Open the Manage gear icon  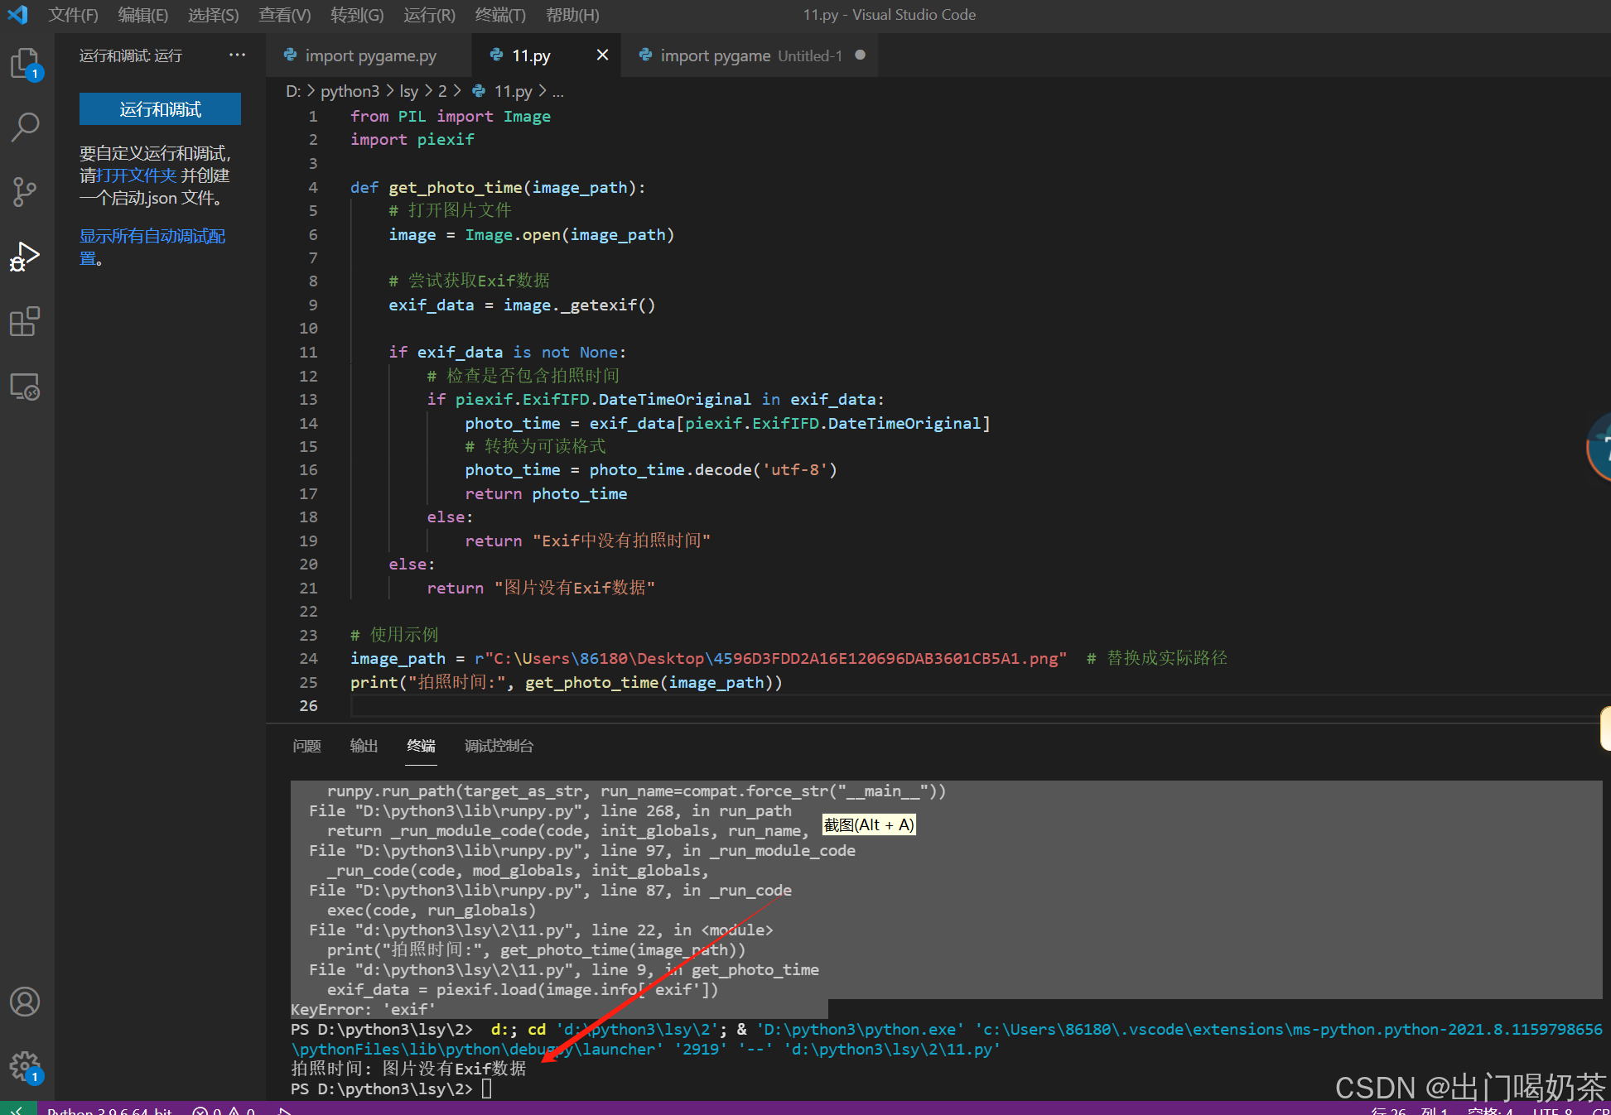[25, 1065]
